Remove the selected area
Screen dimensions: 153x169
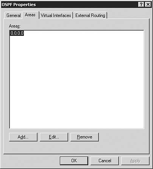click(x=84, y=137)
